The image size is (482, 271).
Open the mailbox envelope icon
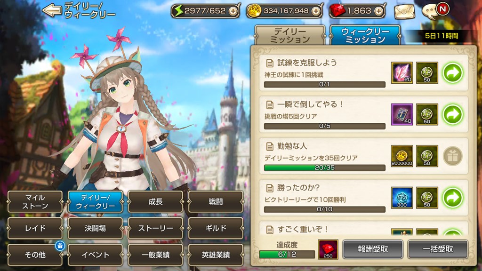pos(404,12)
